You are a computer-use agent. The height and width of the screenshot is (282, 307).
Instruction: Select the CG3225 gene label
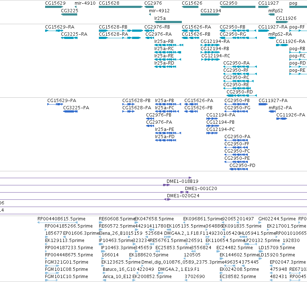pyautogui.click(x=70, y=11)
